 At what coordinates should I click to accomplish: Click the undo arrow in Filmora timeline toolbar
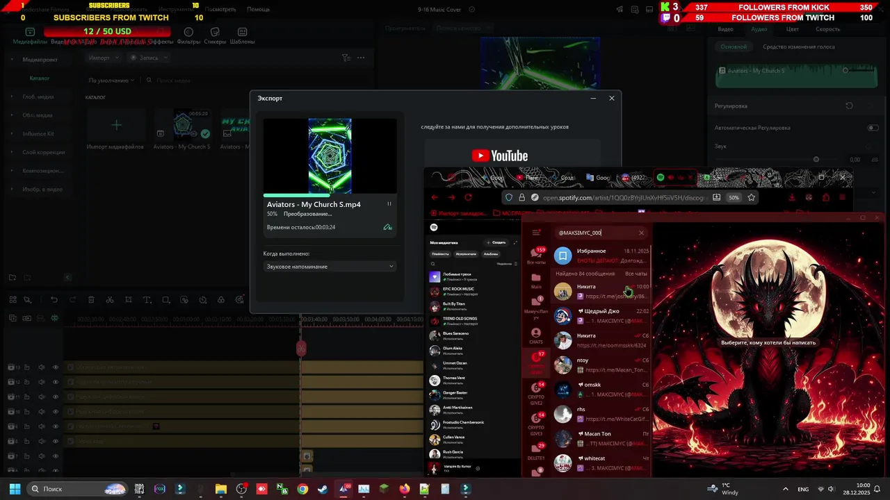[x=54, y=300]
